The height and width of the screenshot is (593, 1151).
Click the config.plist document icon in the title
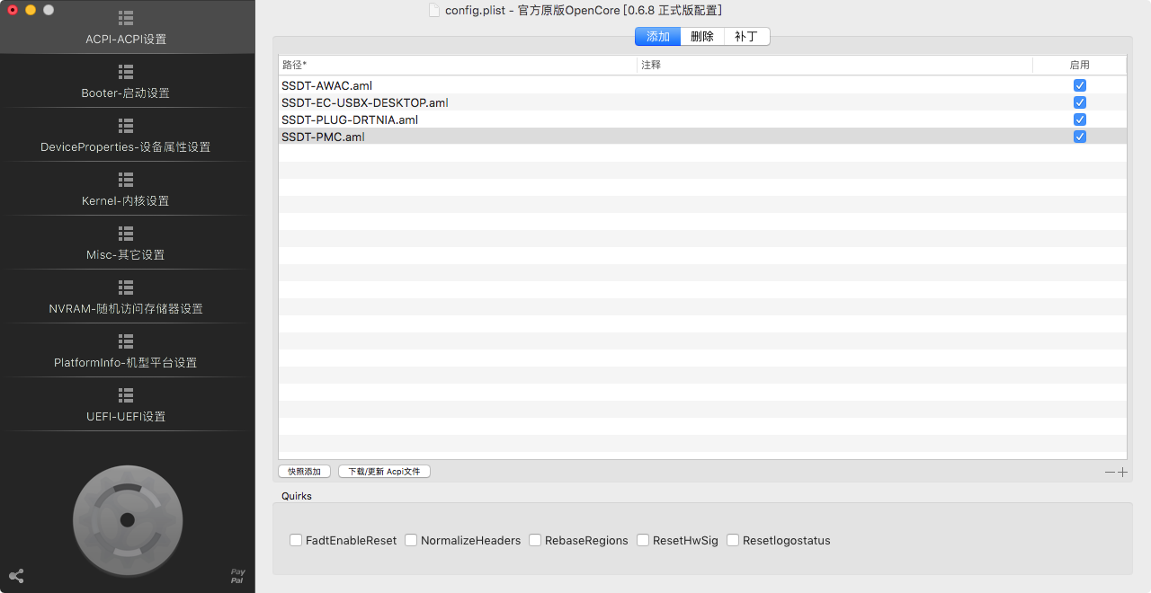434,10
